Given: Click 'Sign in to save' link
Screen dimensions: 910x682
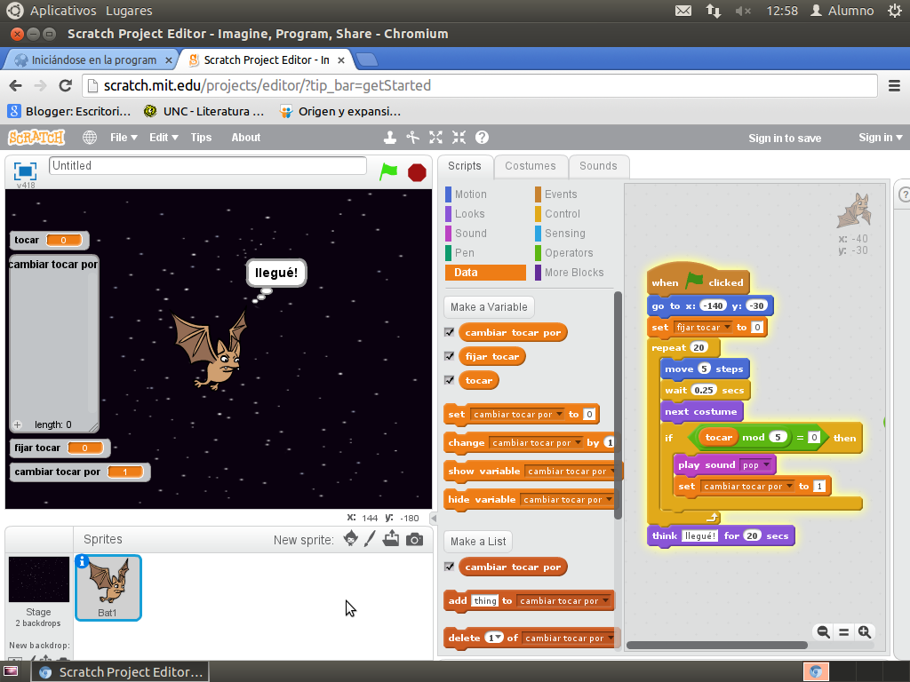Looking at the screenshot, I should (x=785, y=138).
